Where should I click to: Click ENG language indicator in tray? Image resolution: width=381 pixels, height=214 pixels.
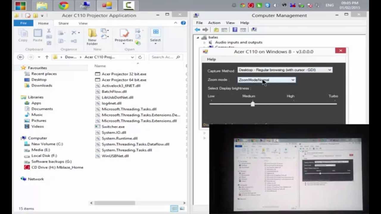[330, 5]
